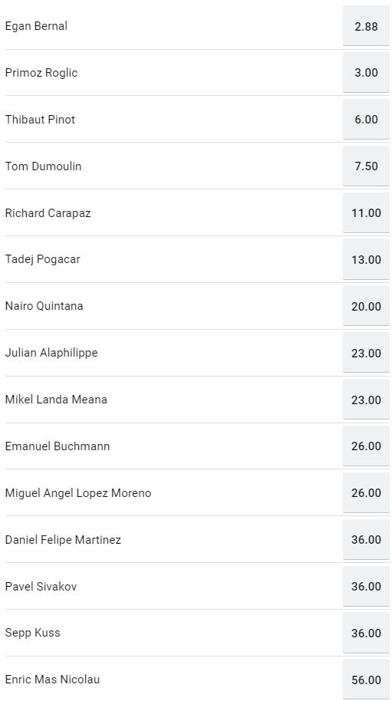The image size is (392, 701).
Task: Pick Thibaut Pinot at 6.00
Action: click(x=366, y=120)
